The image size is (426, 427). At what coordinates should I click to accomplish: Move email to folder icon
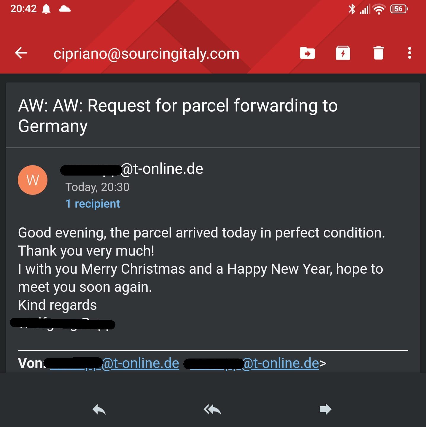(x=307, y=53)
